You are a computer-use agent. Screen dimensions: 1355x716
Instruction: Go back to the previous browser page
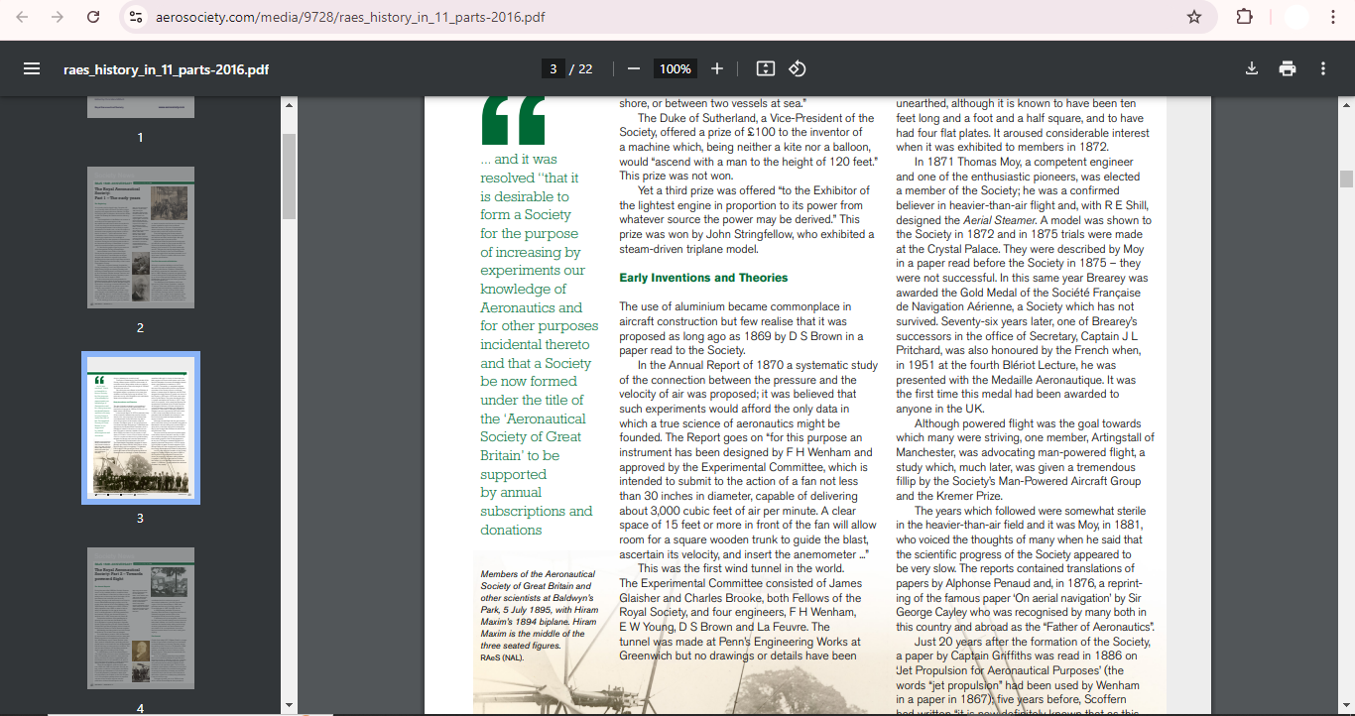pyautogui.click(x=23, y=17)
